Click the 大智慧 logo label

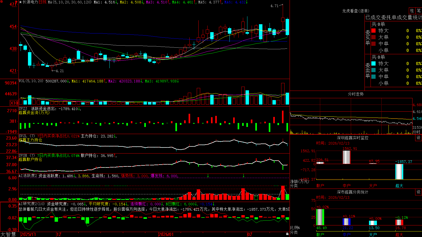(x=8, y=234)
